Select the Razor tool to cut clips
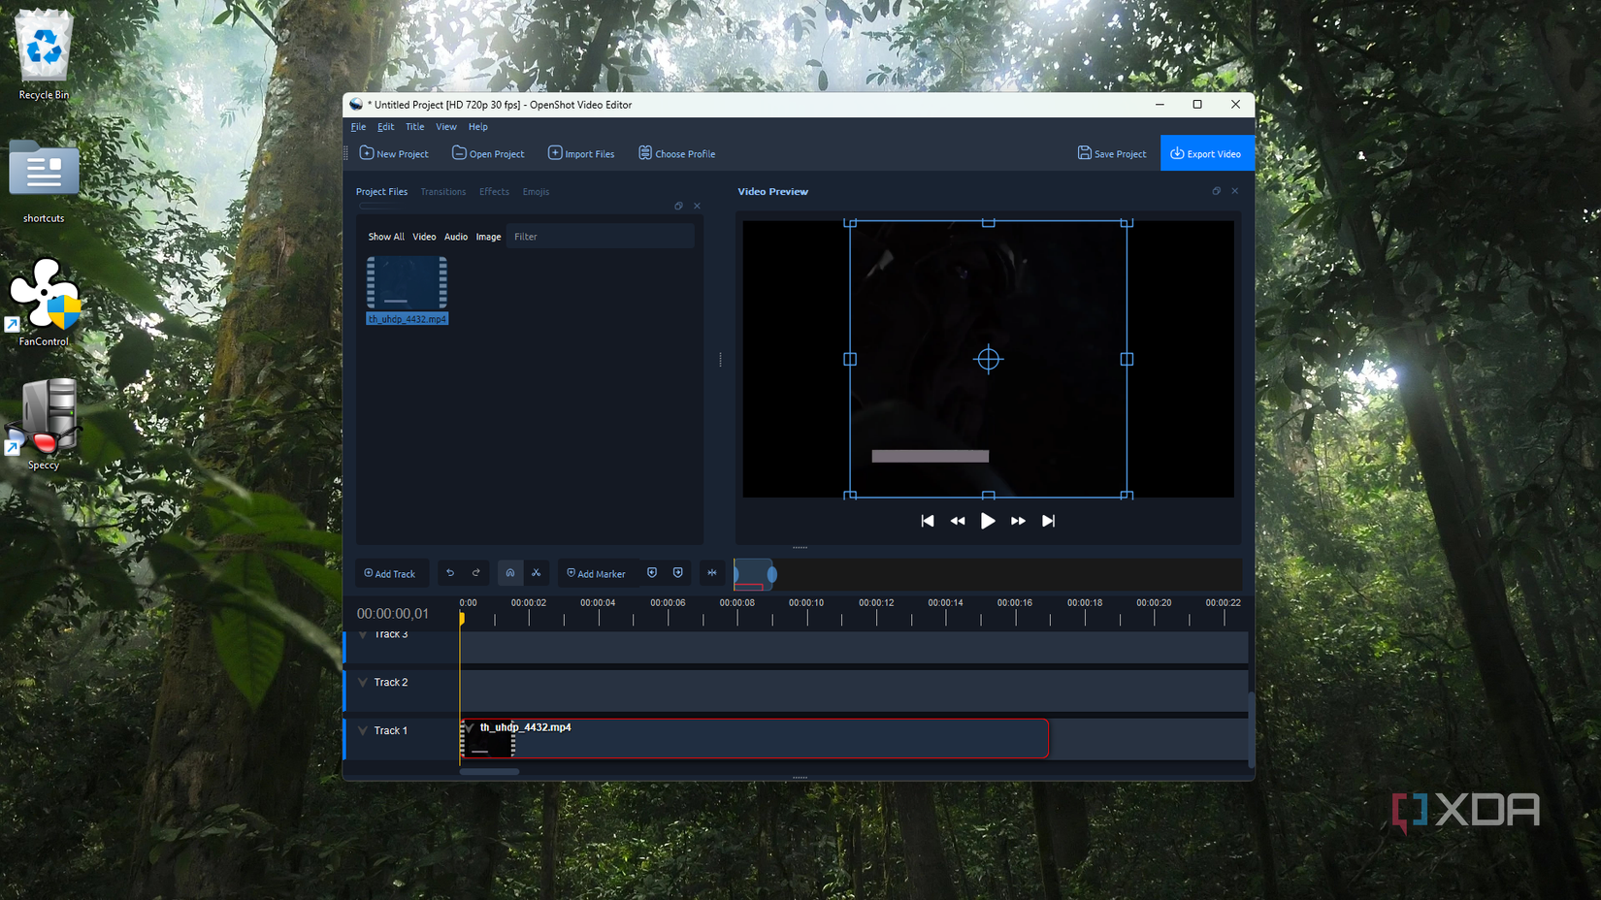Screen dimensions: 1601x900 537,573
